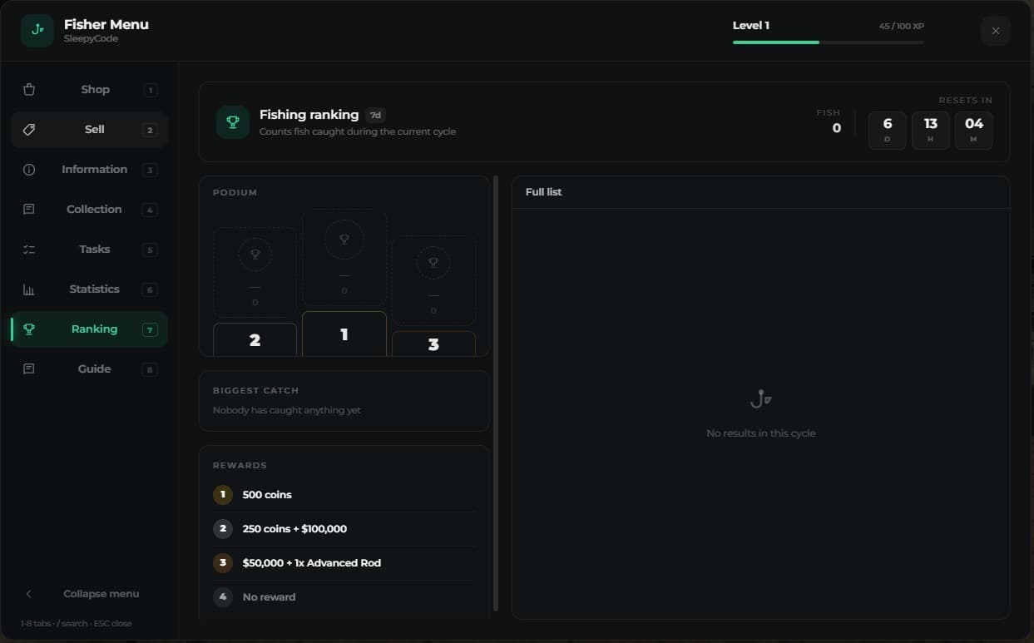1034x643 pixels.
Task: Click the Tasks checklist icon
Action: click(29, 250)
